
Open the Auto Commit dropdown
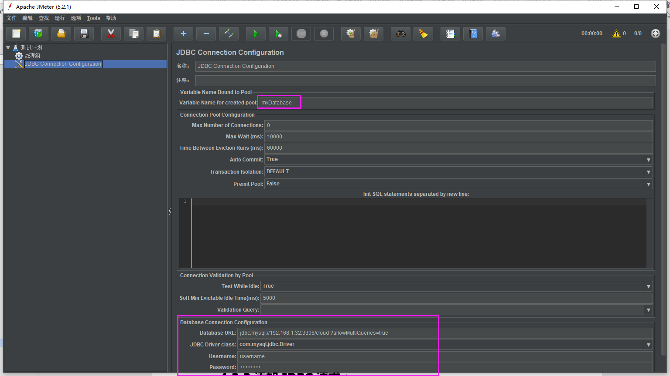click(x=648, y=160)
